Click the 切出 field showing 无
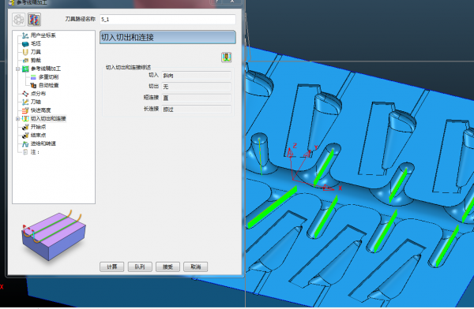 (197, 87)
